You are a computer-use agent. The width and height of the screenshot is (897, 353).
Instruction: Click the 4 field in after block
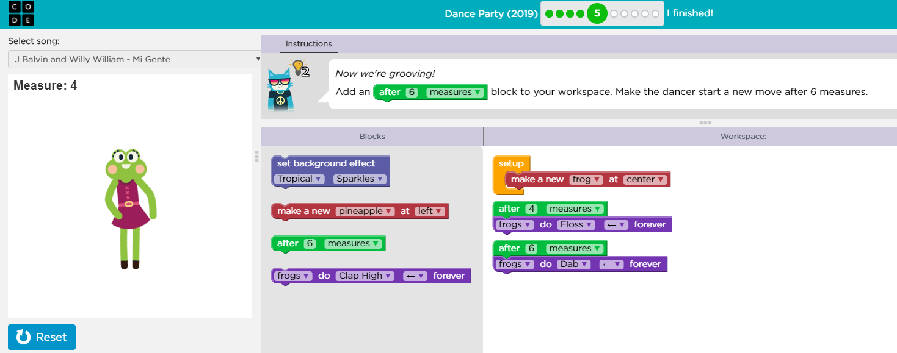[531, 209]
